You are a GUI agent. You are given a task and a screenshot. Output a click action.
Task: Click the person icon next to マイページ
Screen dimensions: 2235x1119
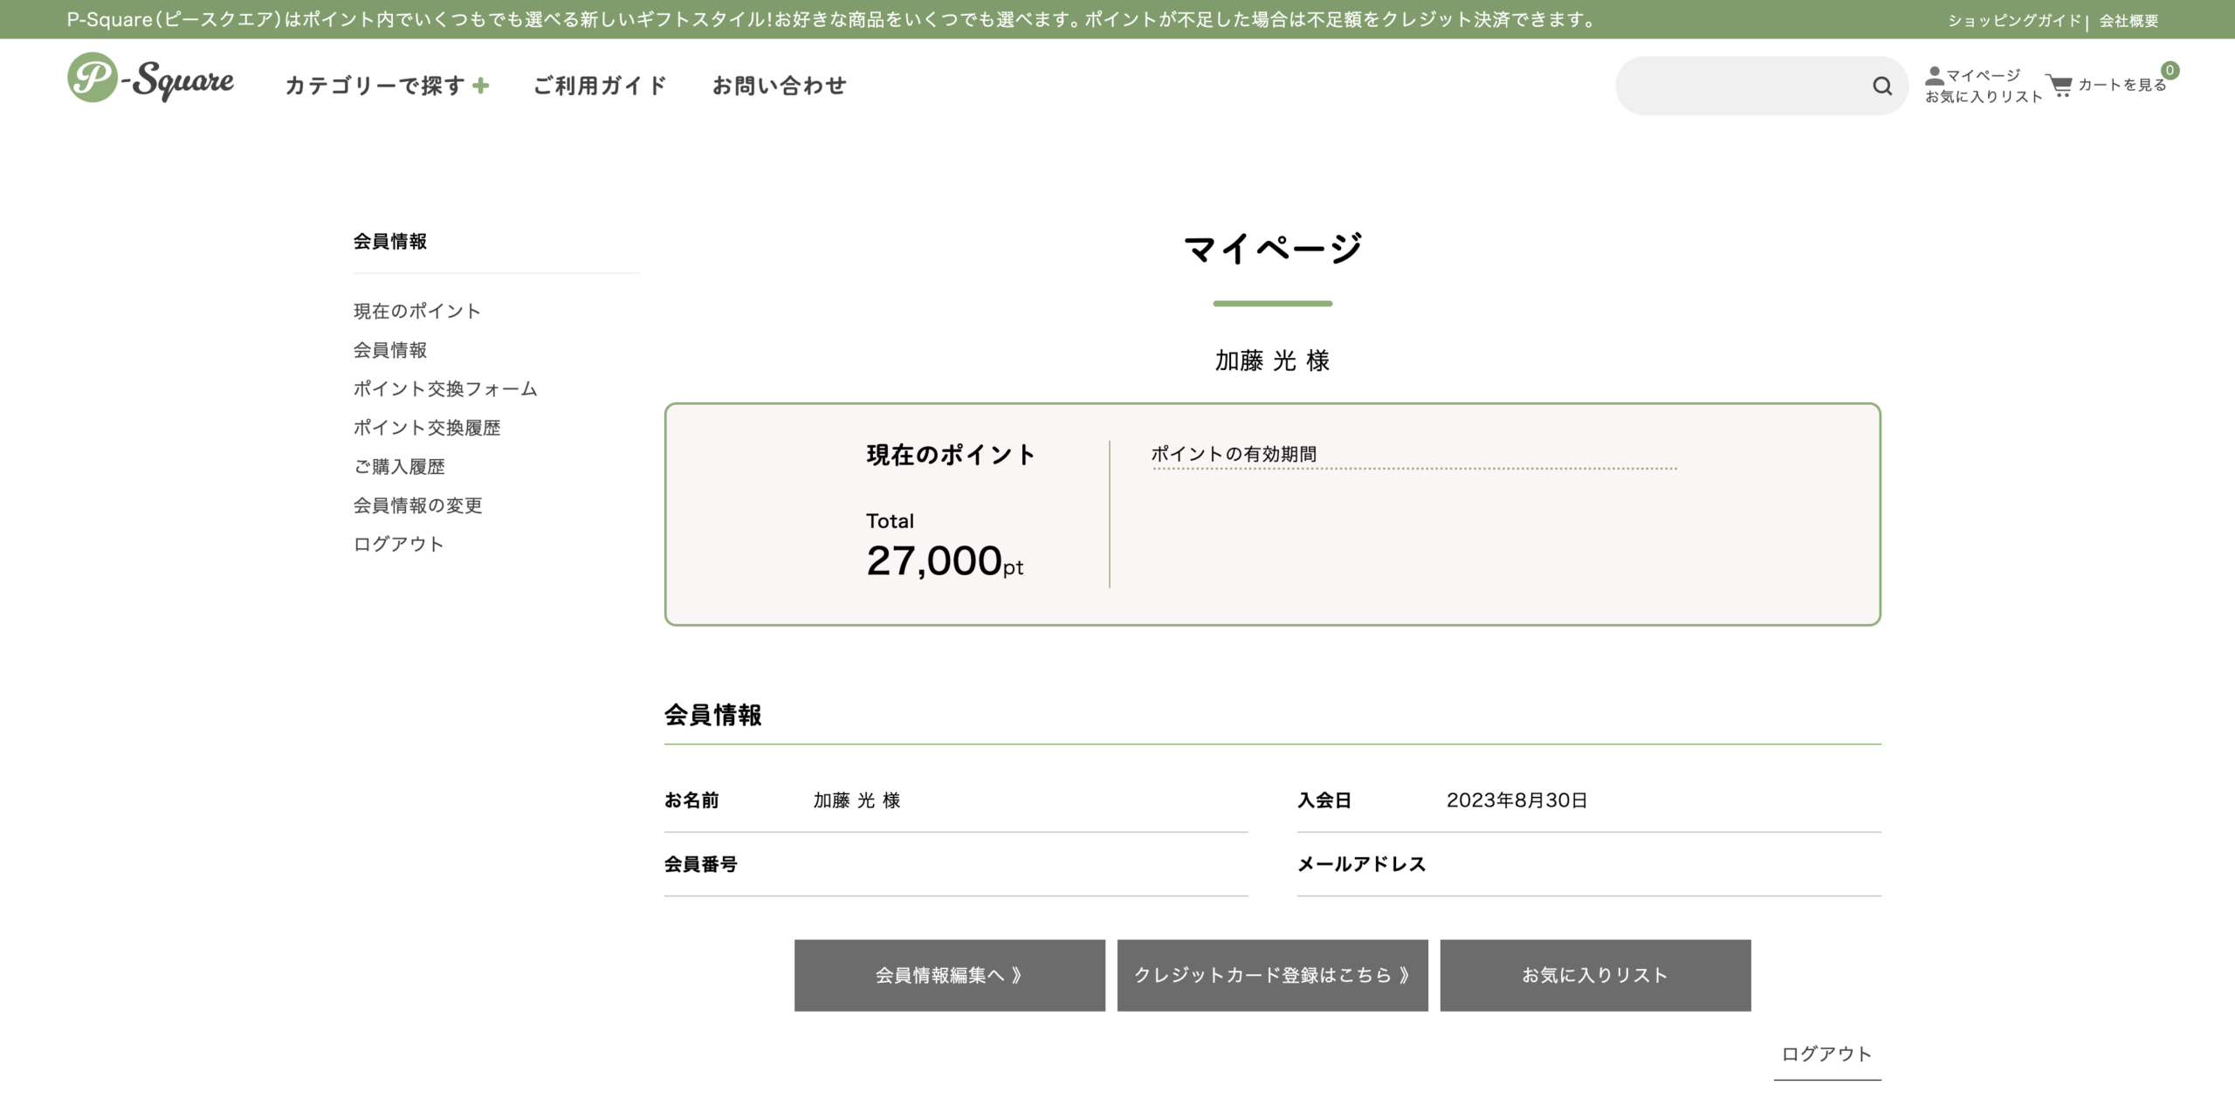coord(1936,74)
